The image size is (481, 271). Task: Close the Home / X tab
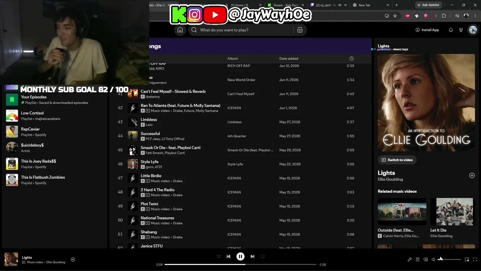[x=260, y=5]
